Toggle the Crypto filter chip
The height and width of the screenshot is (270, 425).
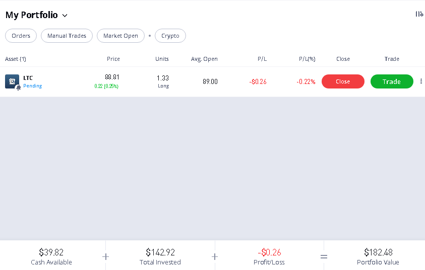(x=170, y=36)
